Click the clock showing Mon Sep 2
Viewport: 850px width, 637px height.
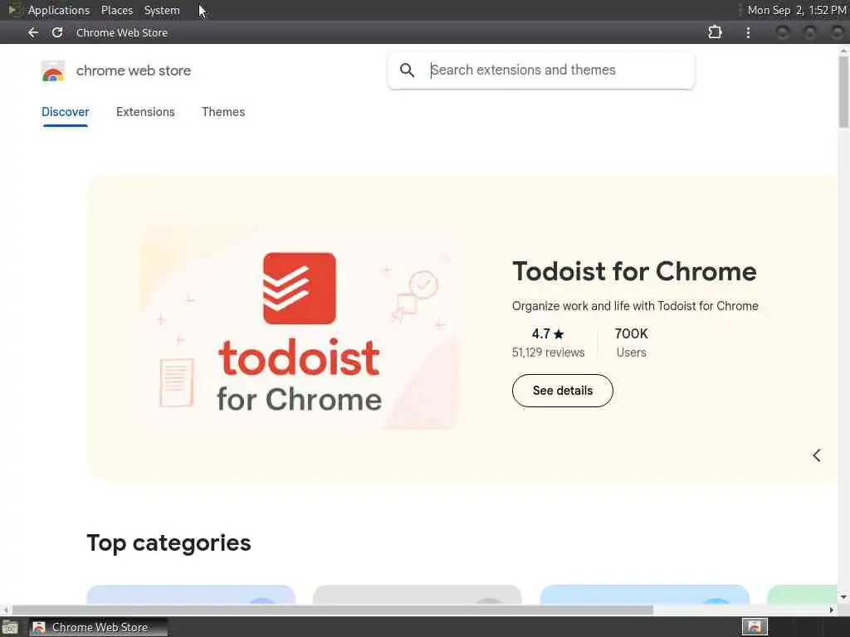click(796, 10)
